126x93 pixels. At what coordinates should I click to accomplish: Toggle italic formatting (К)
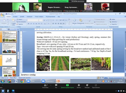[x=31, y=24]
